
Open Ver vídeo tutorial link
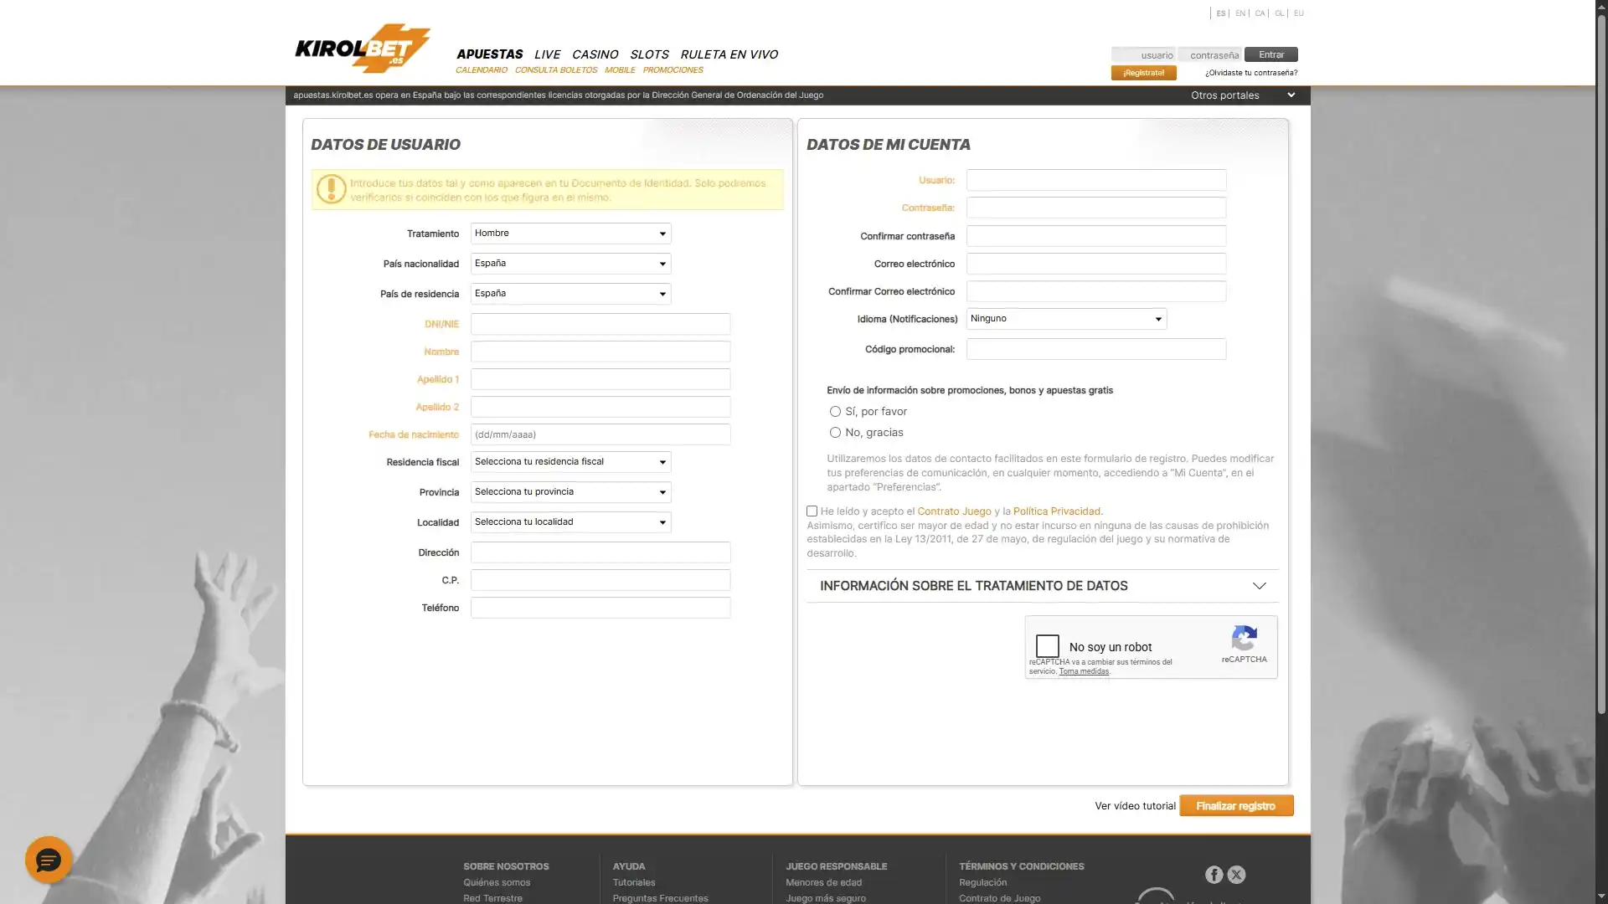pyautogui.click(x=1135, y=806)
